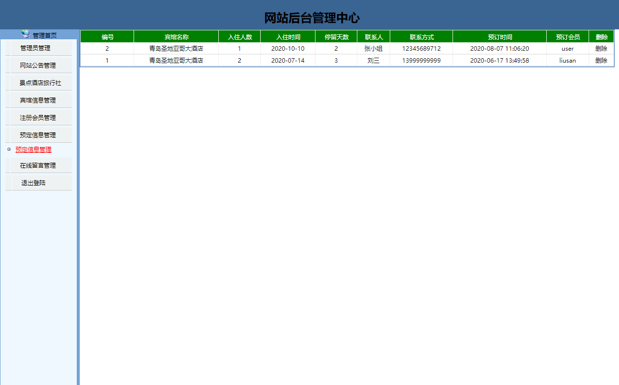Screen dimensions: 619x385
Task: Open 宾馆信息管理 section
Action: point(38,99)
